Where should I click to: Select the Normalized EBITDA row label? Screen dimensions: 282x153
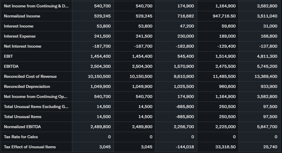point(22,127)
